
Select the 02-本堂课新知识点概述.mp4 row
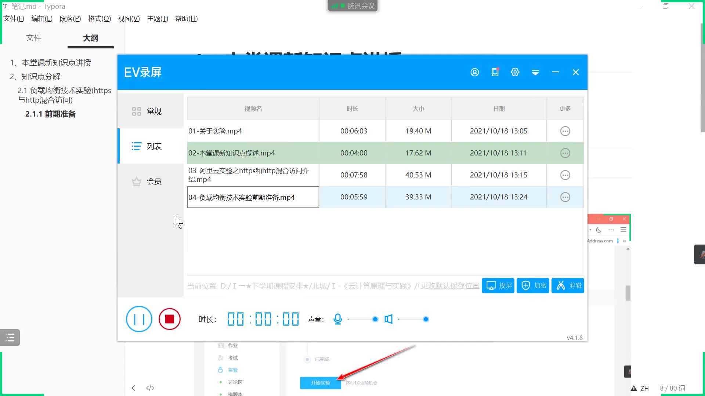pos(385,153)
